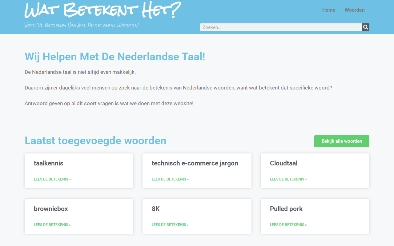Click the tagline Voor De Betekenis Van Alle Nederlandse Woorden
Viewport: 394px width, 246px height.
(82, 25)
